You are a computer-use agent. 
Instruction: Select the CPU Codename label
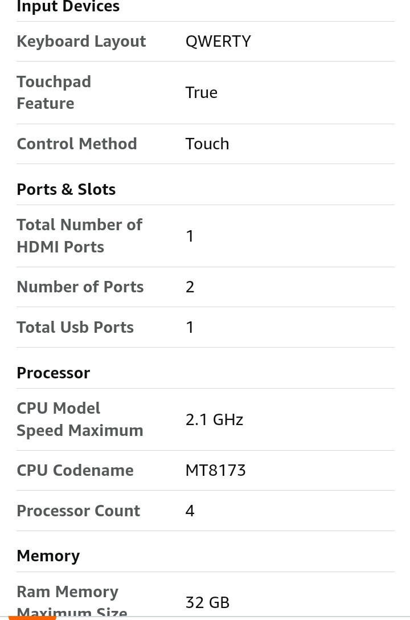point(75,470)
